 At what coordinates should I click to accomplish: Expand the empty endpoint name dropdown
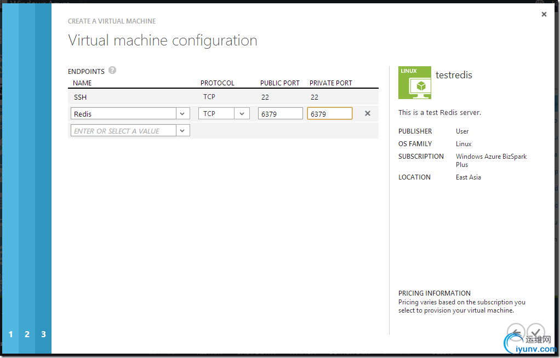(x=182, y=131)
